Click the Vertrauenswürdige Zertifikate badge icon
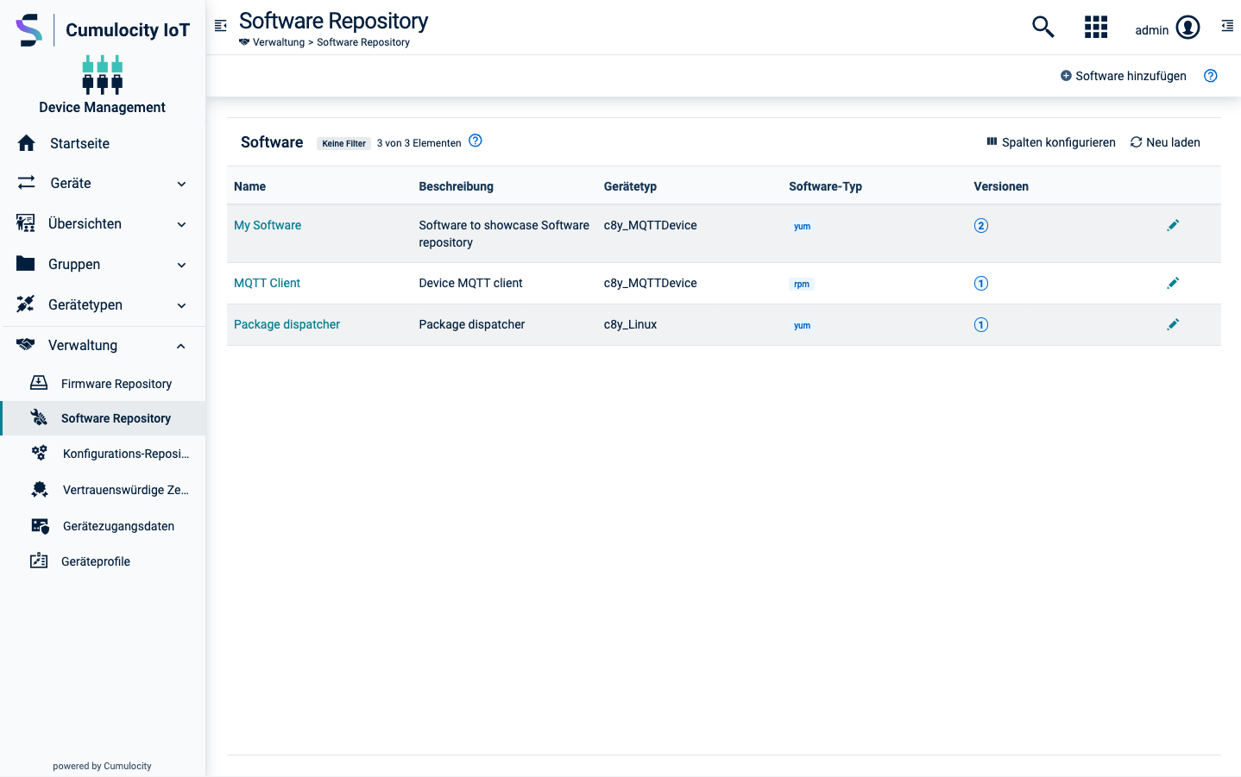The width and height of the screenshot is (1241, 777). (x=40, y=489)
